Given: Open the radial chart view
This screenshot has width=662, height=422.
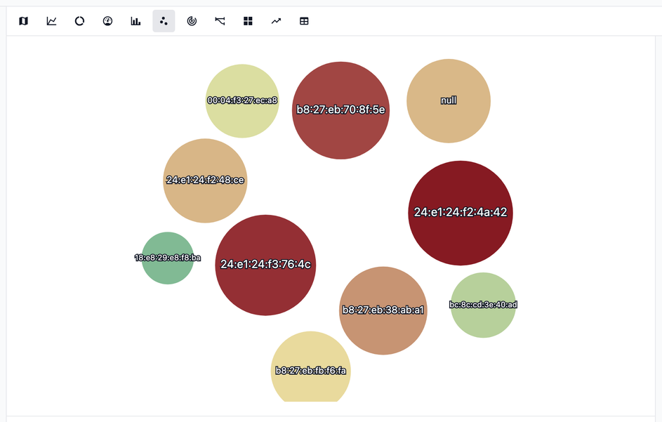Looking at the screenshot, I should 192,21.
